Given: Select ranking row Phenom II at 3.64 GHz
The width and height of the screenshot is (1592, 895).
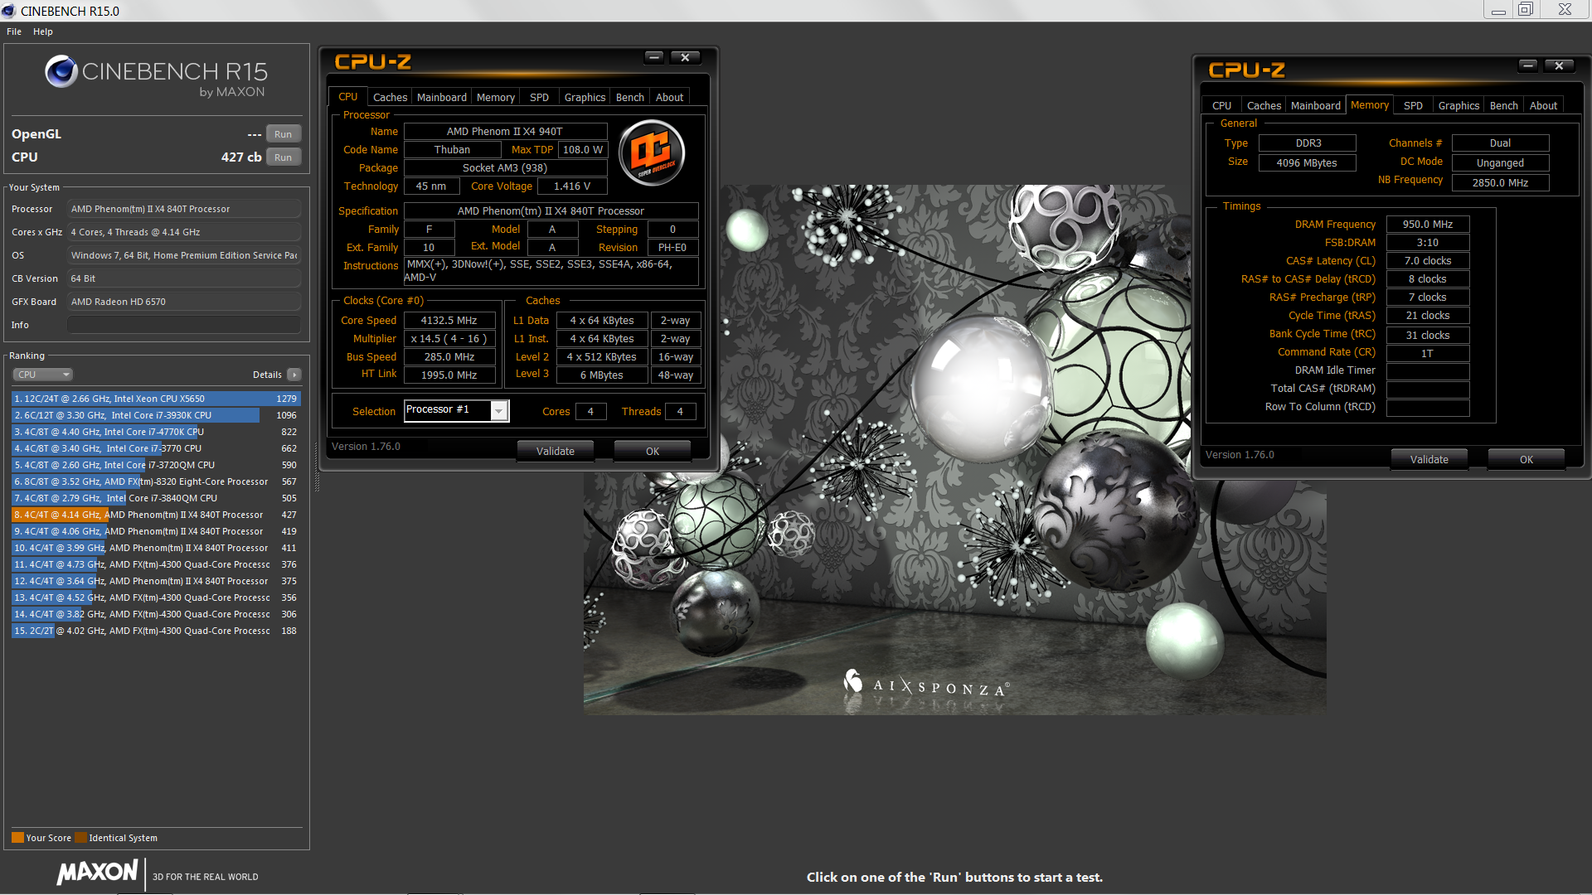Looking at the screenshot, I should click(156, 581).
